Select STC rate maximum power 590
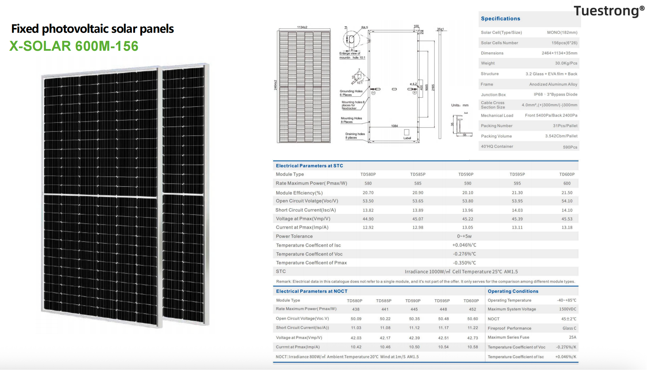Screen dimensions: 647x370 (468, 183)
